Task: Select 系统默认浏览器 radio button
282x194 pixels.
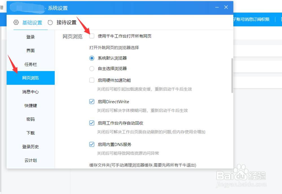Action: (x=92, y=58)
